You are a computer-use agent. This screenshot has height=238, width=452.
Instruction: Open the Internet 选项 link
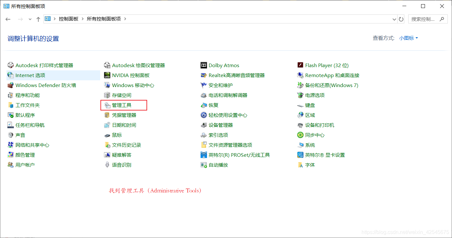tap(30, 75)
